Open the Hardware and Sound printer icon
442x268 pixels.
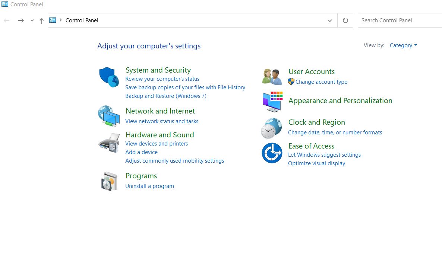(x=109, y=143)
